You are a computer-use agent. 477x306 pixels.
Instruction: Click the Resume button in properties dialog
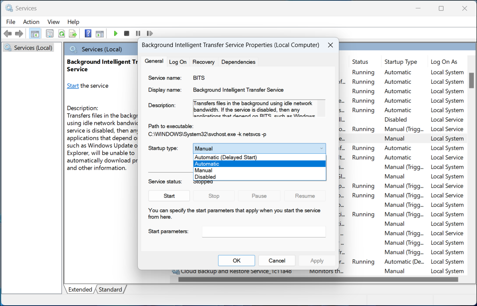305,196
